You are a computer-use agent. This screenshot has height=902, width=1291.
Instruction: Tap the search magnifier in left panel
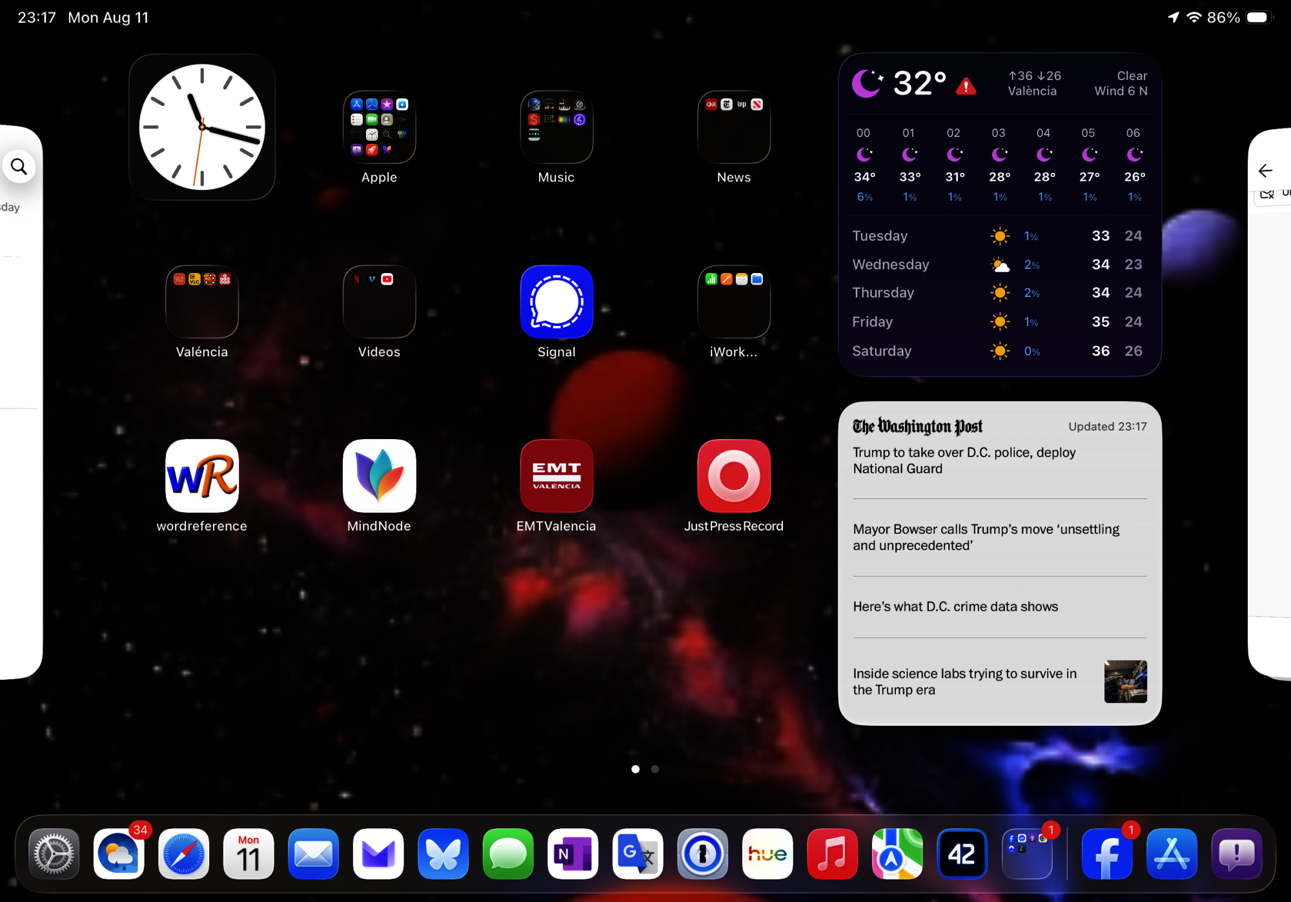(x=19, y=167)
